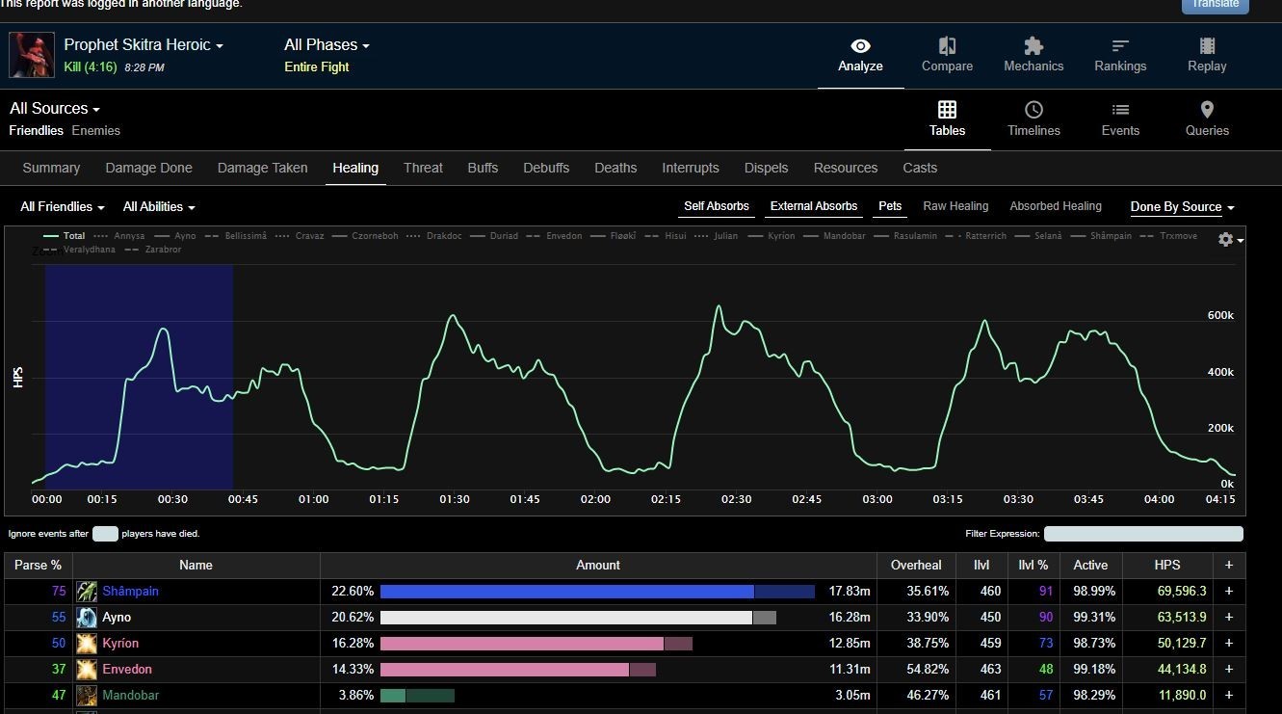Viewport: 1282px width, 714px height.
Task: Toggle the External Absorbs option
Action: click(x=814, y=206)
